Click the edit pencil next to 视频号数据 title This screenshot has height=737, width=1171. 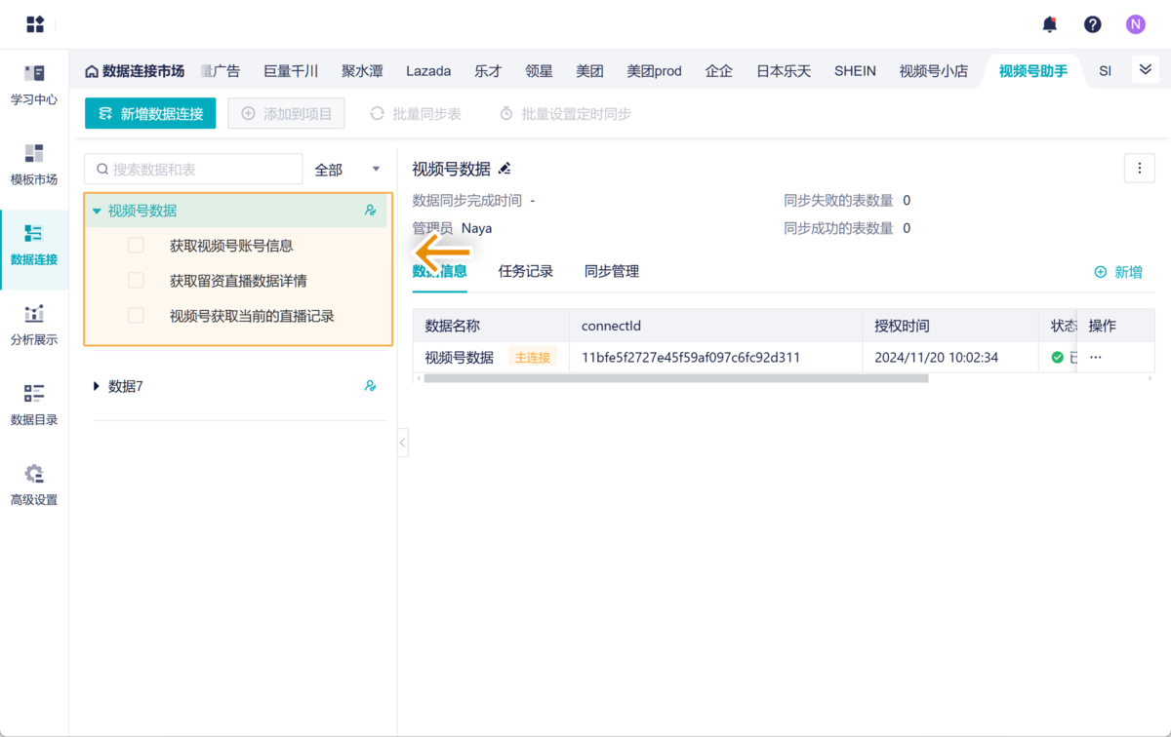(x=504, y=168)
